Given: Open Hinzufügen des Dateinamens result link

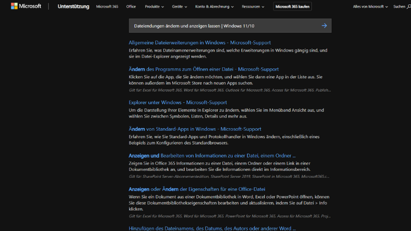Looking at the screenshot, I should pyautogui.click(x=212, y=228).
